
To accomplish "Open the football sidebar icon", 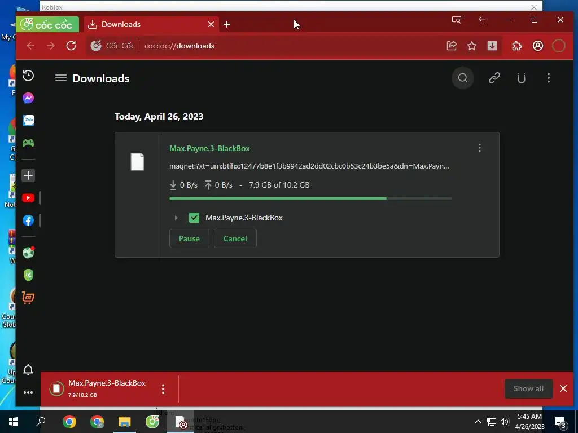I will (x=28, y=253).
